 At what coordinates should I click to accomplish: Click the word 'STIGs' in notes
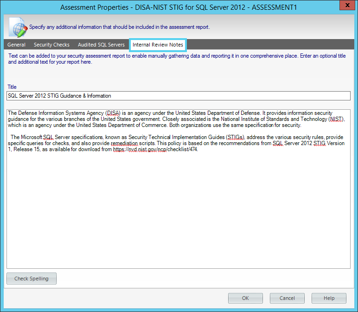pyautogui.click(x=236, y=137)
